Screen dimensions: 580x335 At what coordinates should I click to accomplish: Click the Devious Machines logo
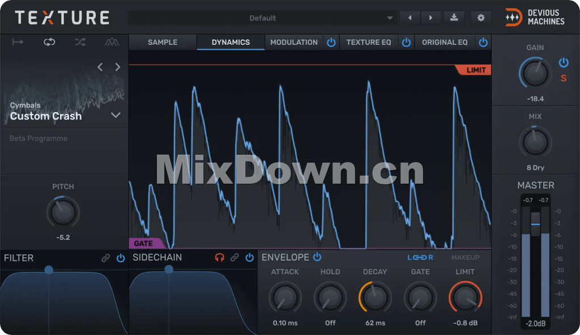535,18
